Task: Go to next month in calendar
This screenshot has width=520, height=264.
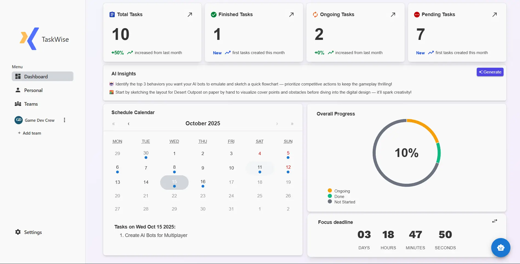Action: point(277,124)
